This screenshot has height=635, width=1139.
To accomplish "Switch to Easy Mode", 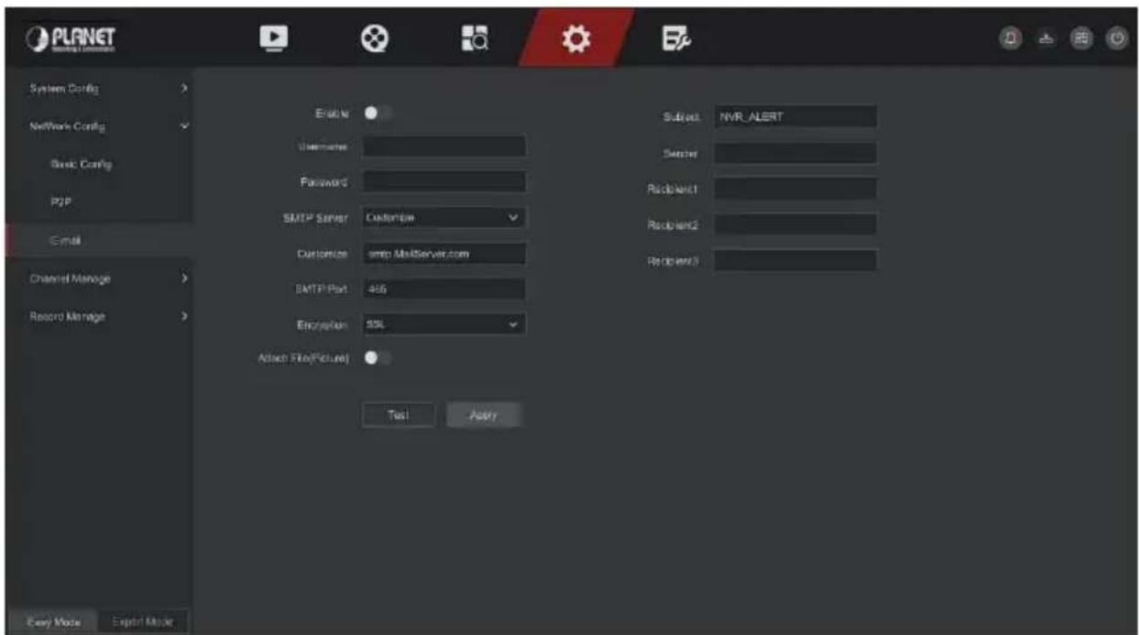I will click(x=51, y=621).
